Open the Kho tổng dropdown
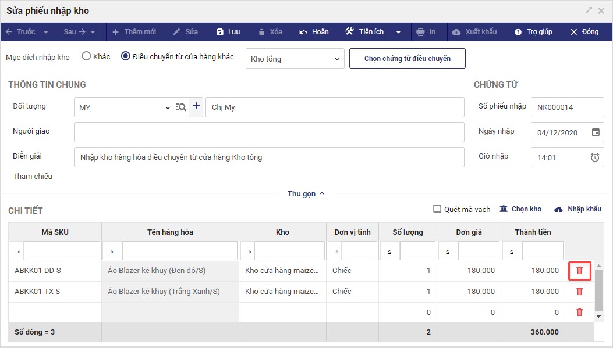 click(295, 59)
